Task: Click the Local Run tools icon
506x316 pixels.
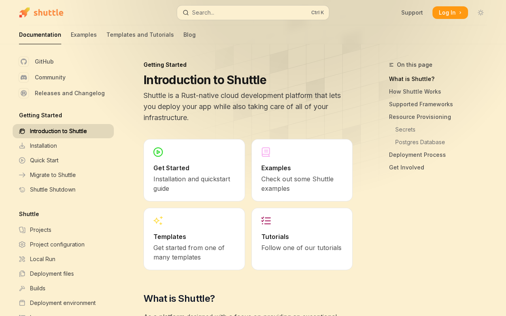Action: click(22, 259)
